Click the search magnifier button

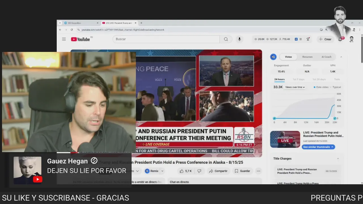point(226,39)
